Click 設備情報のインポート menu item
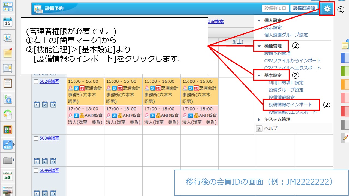 click(x=290, y=105)
